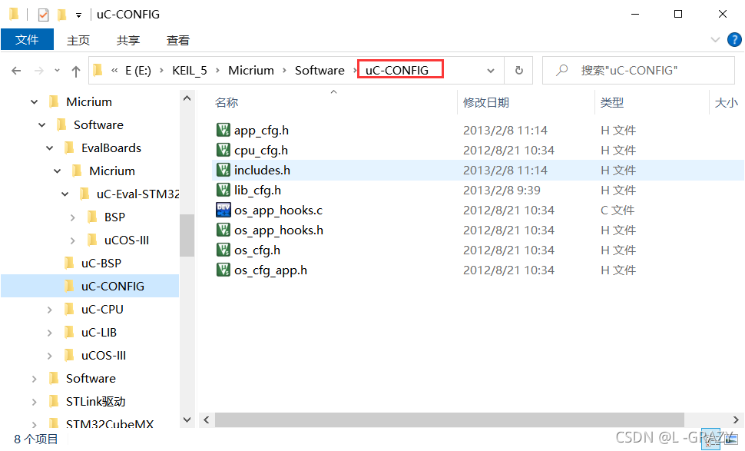Select lib_cfg.h file icon

pos(223,190)
